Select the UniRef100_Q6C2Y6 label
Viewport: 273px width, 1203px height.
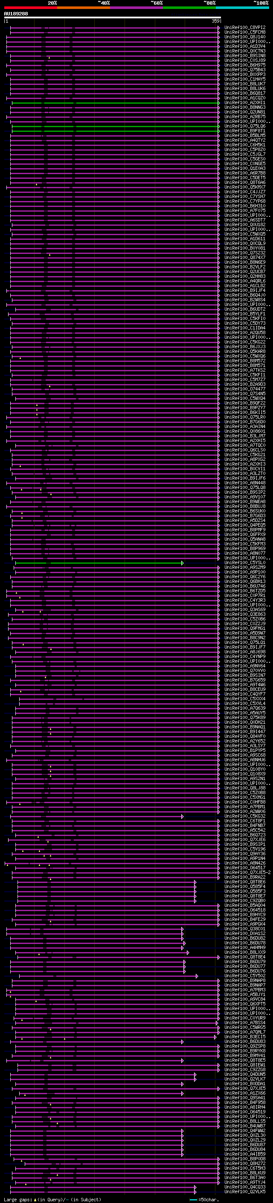point(245,577)
